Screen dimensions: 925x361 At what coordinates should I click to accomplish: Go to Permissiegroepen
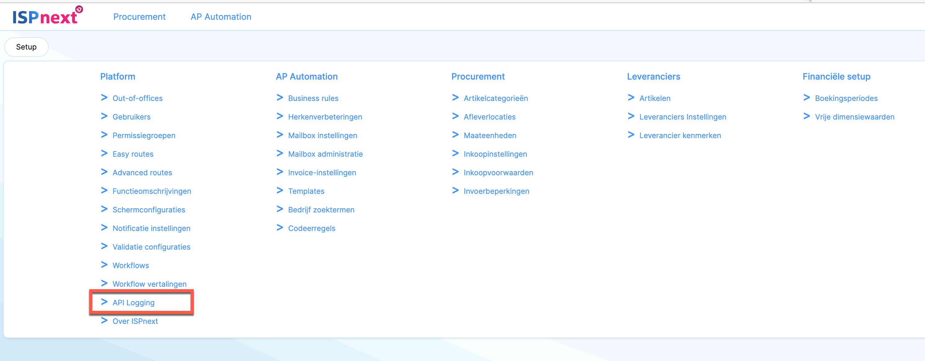144,135
